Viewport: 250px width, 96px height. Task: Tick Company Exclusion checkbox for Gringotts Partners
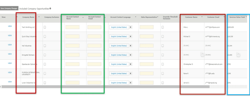click(x=45, y=55)
